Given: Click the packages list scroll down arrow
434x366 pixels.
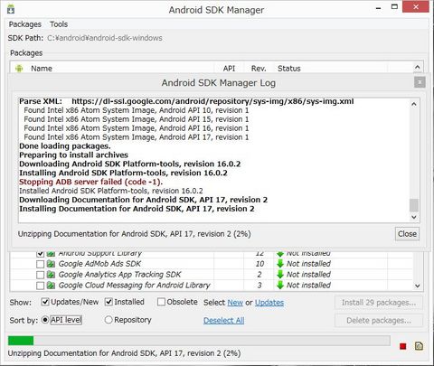Looking at the screenshot, I should click(x=418, y=286).
